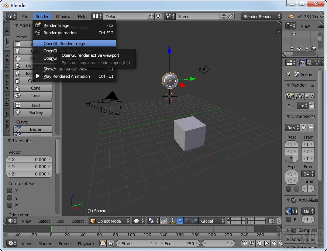Toggle Sphere's eye visibility in the Outliner
This screenshot has height=251, width=327.
click(x=299, y=48)
